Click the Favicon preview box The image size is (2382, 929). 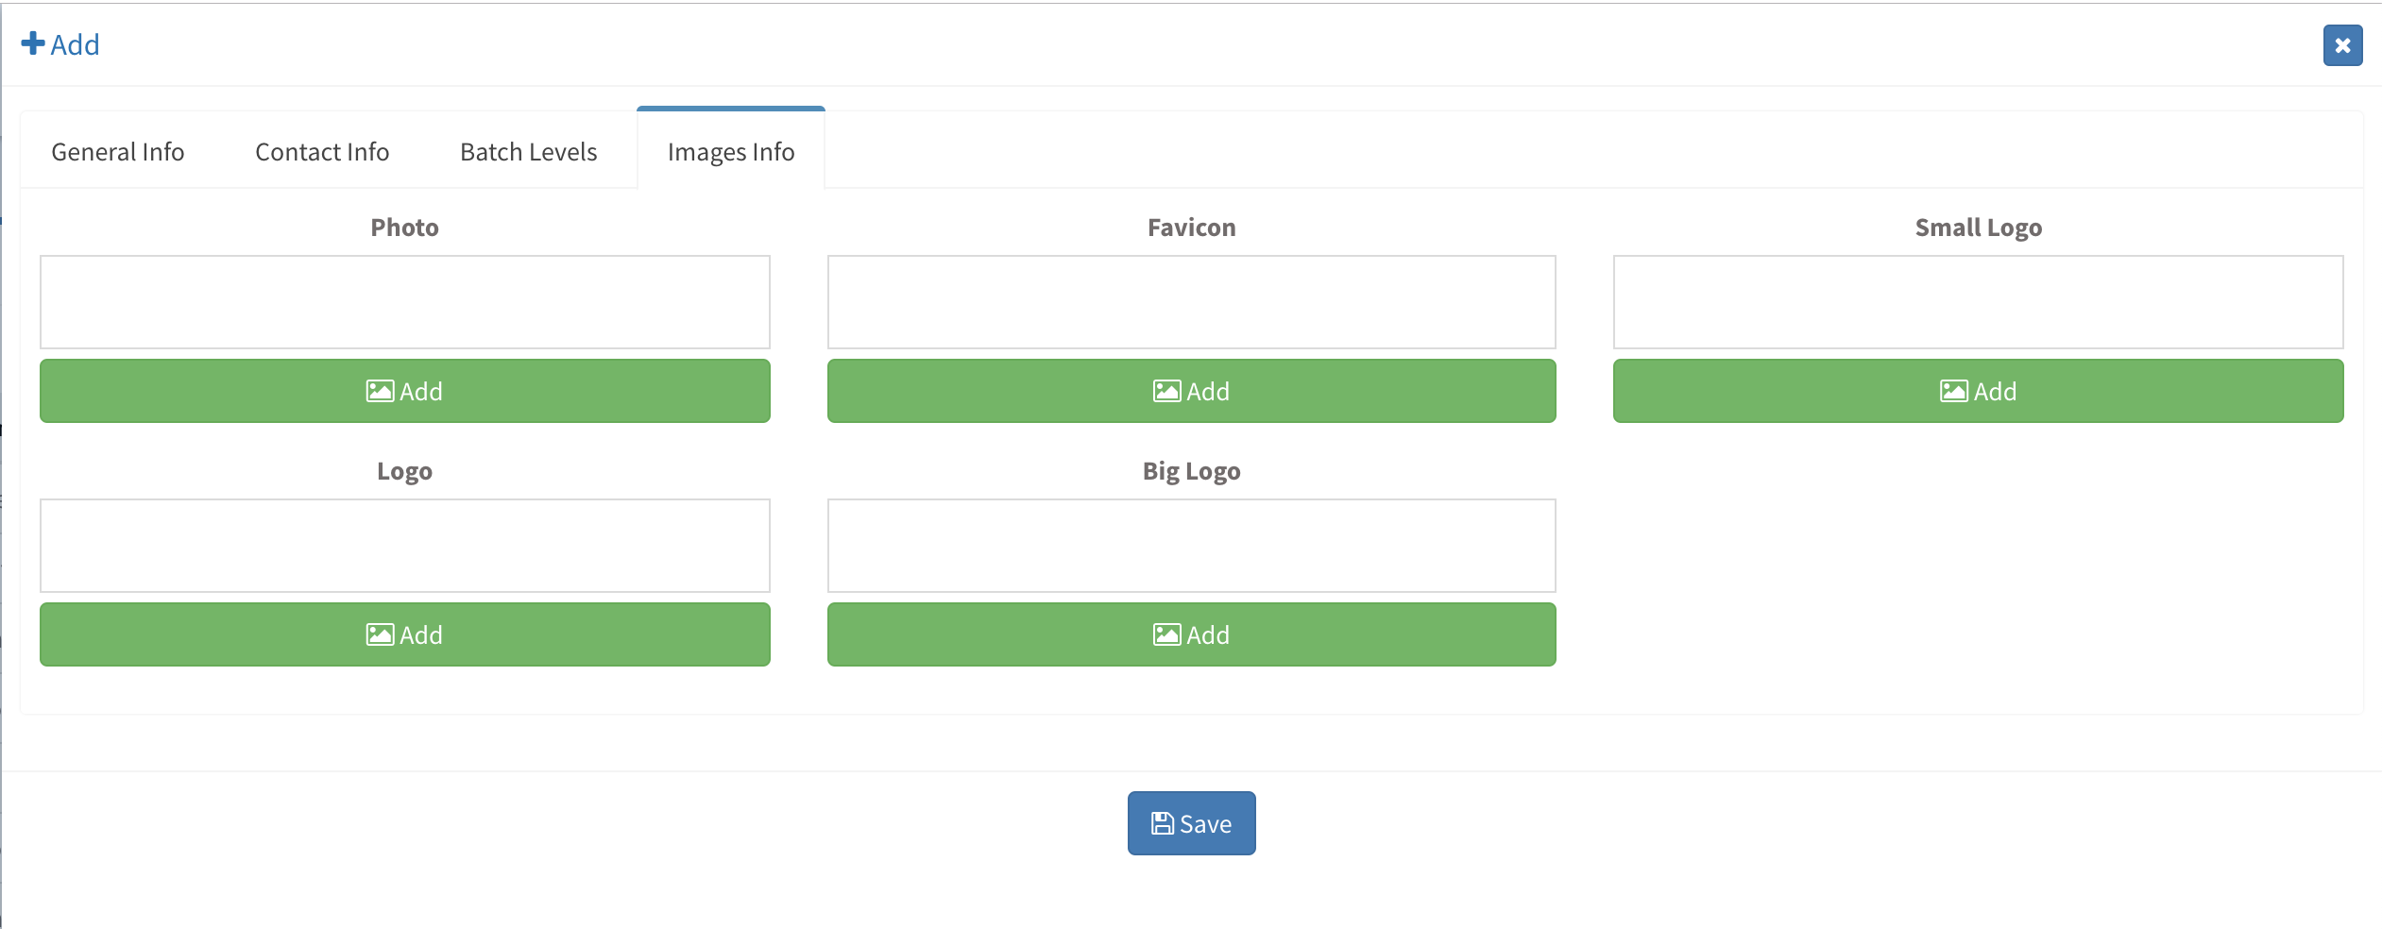coord(1192,302)
